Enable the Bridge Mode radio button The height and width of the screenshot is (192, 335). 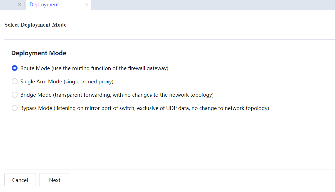pyautogui.click(x=14, y=95)
